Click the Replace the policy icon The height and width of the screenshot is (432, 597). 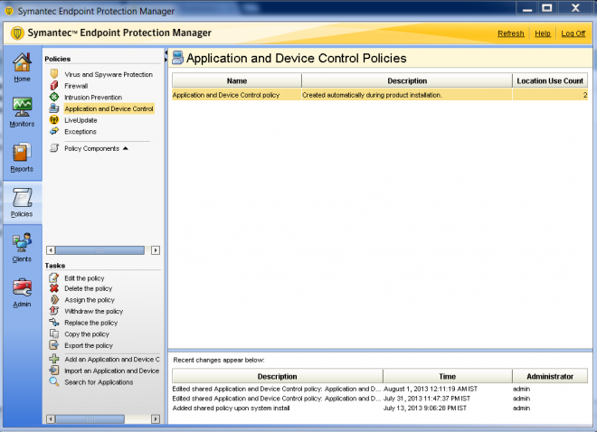point(54,323)
